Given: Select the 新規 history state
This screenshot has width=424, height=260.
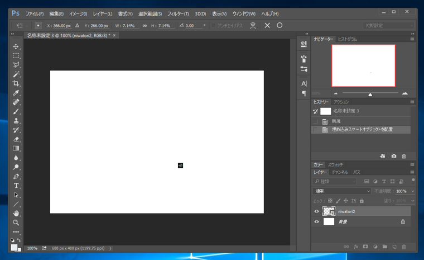Looking at the screenshot, I should click(x=336, y=121).
